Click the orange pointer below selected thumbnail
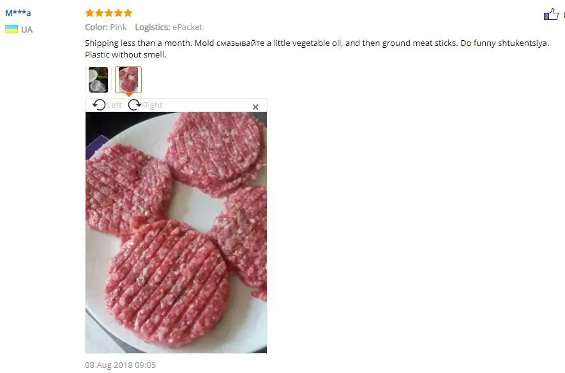The image size is (565, 373). (128, 95)
